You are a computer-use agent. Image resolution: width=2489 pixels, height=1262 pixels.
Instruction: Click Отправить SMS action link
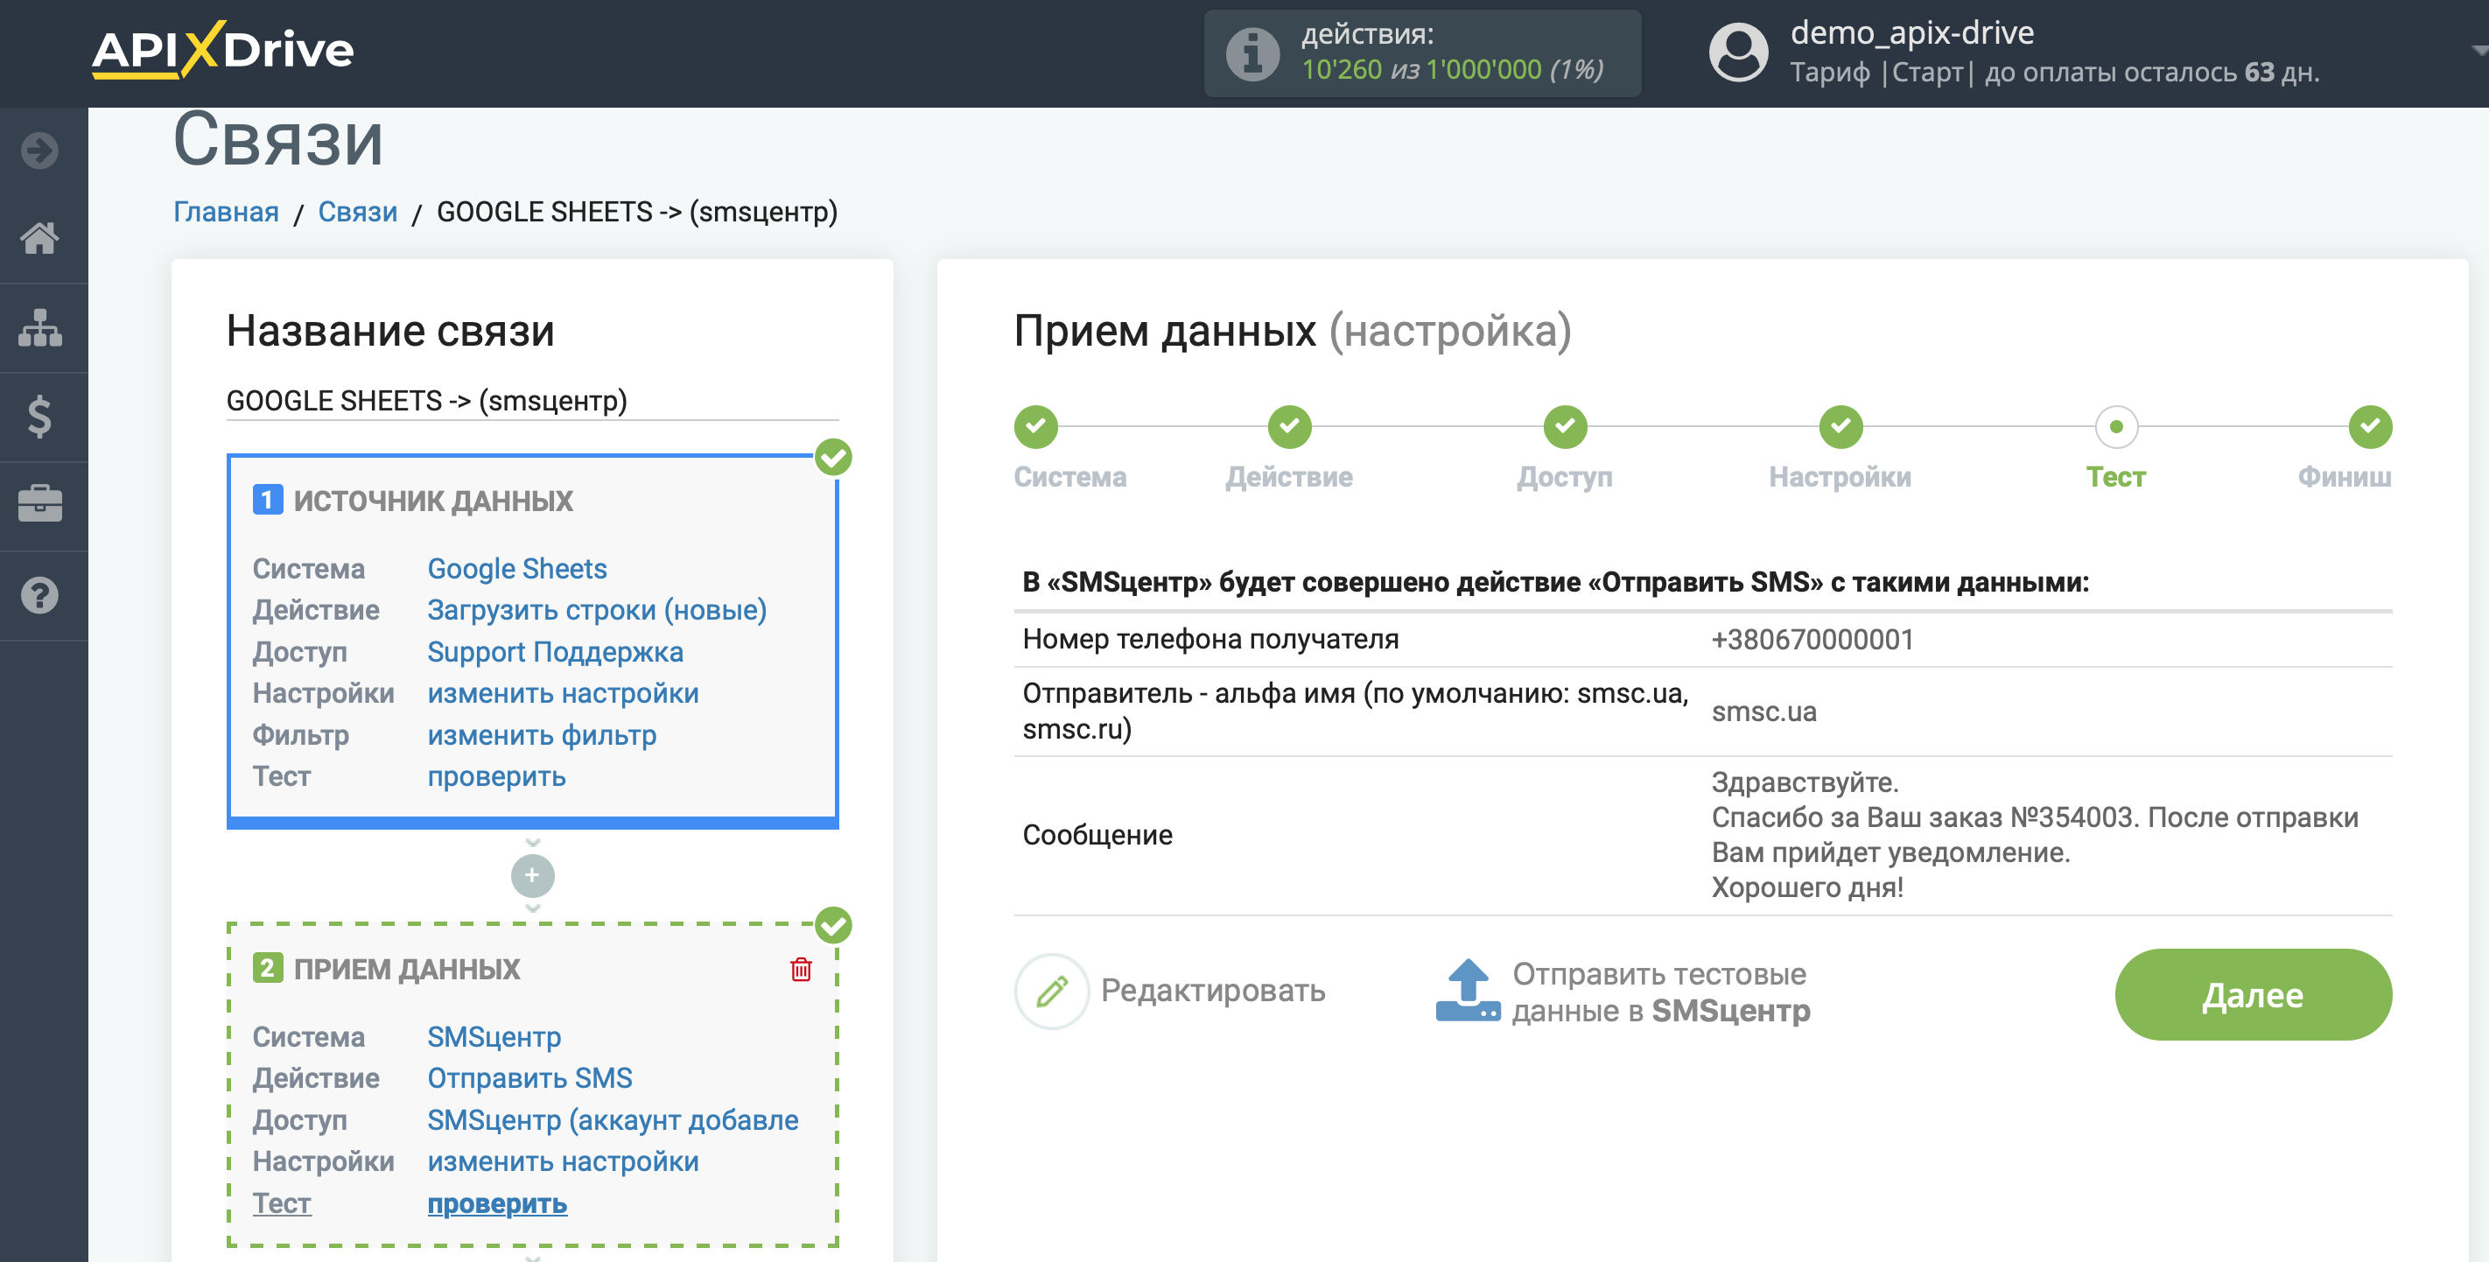pyautogui.click(x=529, y=1078)
